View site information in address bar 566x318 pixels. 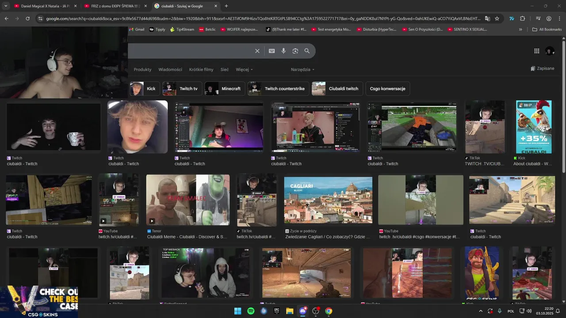click(40, 19)
